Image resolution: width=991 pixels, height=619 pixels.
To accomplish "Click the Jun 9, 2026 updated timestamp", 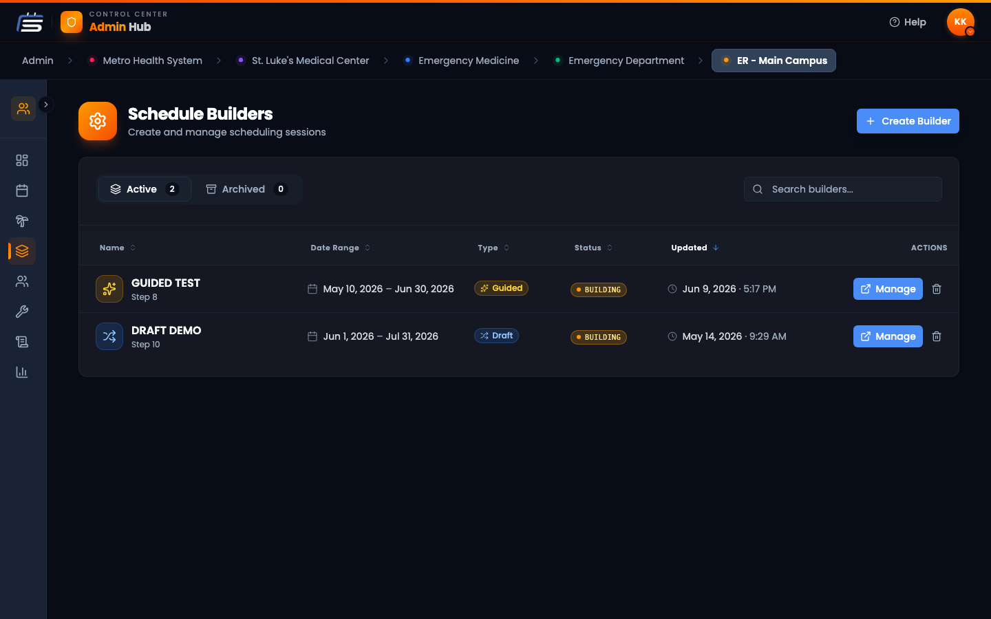I will pos(729,289).
